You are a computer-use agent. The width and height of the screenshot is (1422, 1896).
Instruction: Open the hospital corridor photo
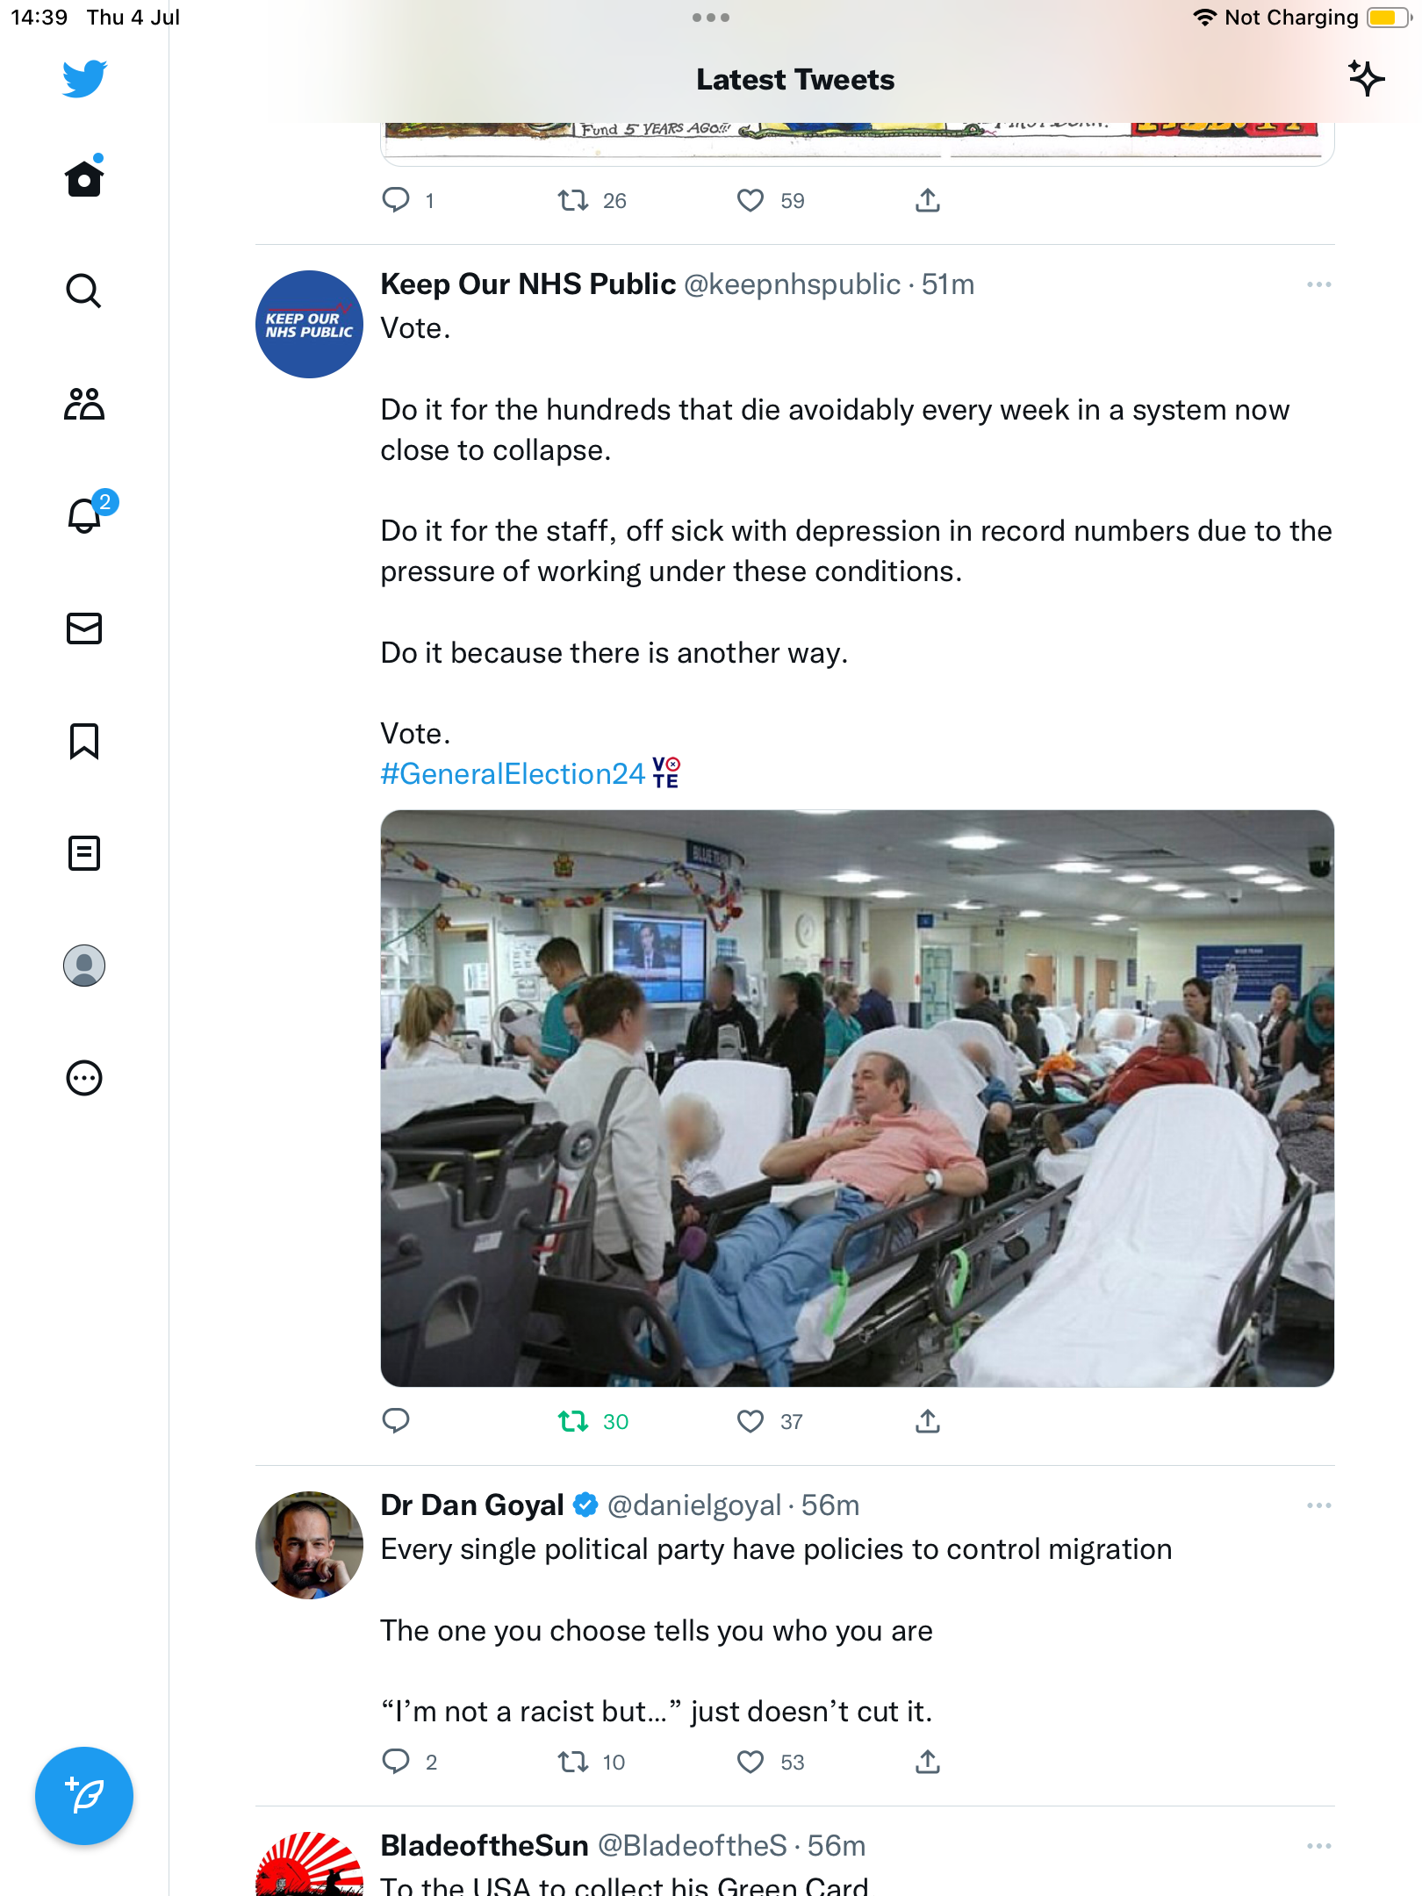click(857, 1098)
